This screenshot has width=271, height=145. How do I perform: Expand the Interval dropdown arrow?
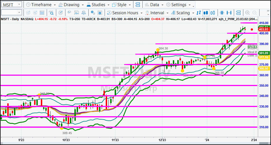click(167, 13)
